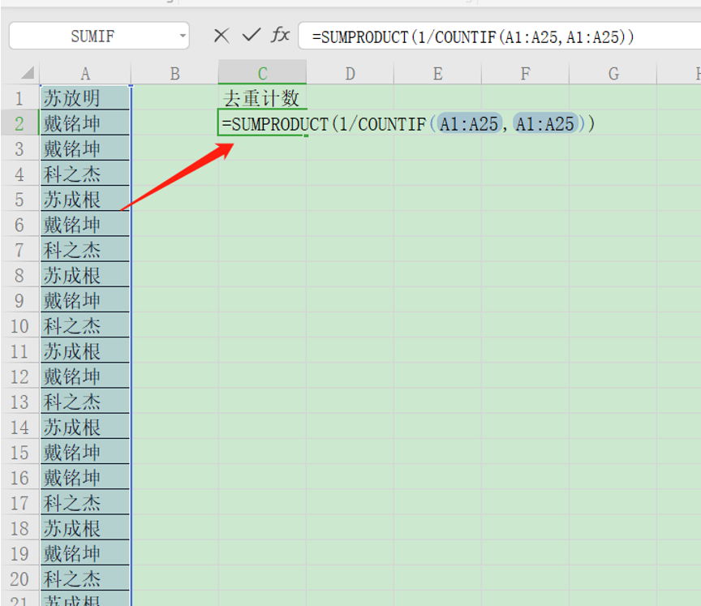Click cell A1 containing 苏放明
Image resolution: width=701 pixels, height=606 pixels.
pos(85,98)
